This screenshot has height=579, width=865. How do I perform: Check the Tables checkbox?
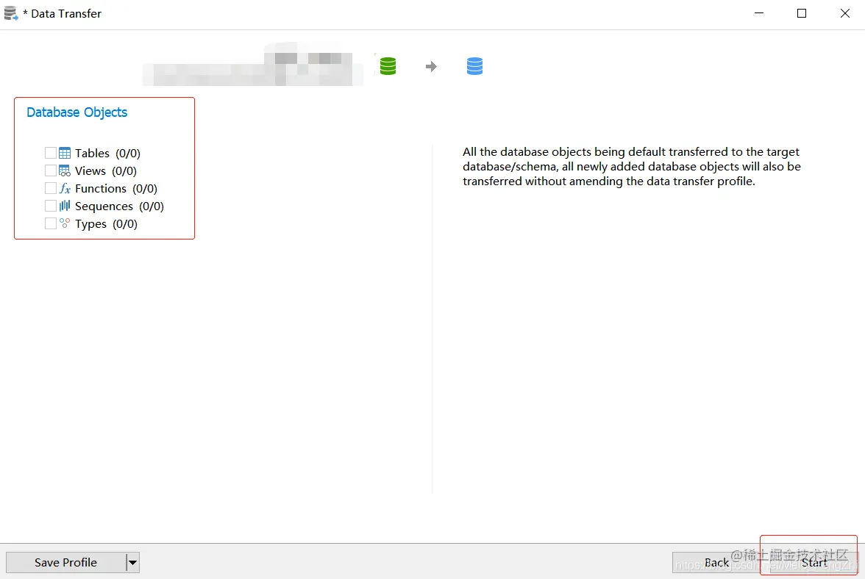click(50, 153)
